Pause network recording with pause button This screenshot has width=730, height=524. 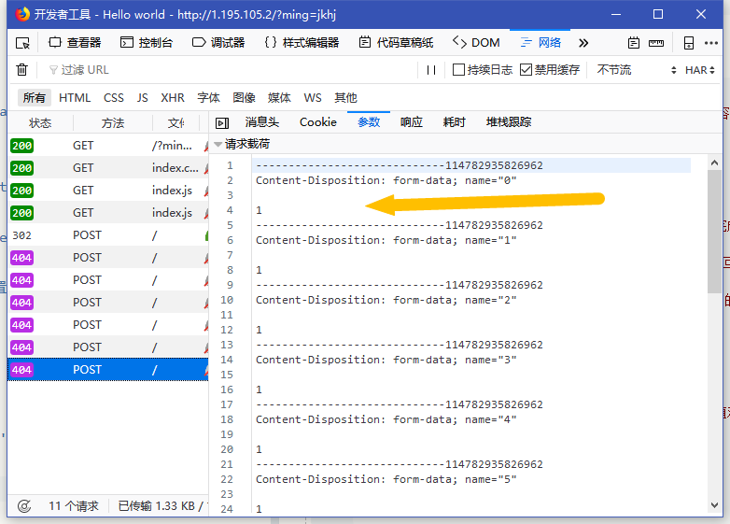point(431,70)
